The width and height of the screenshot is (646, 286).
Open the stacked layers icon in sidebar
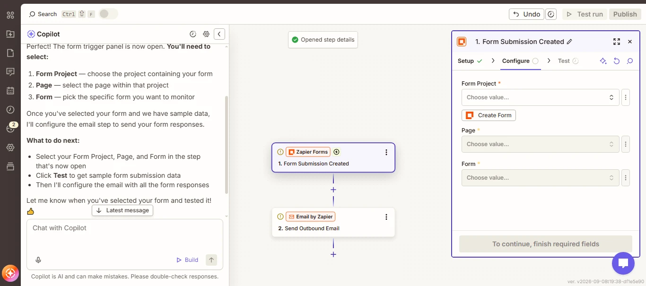coord(10,166)
